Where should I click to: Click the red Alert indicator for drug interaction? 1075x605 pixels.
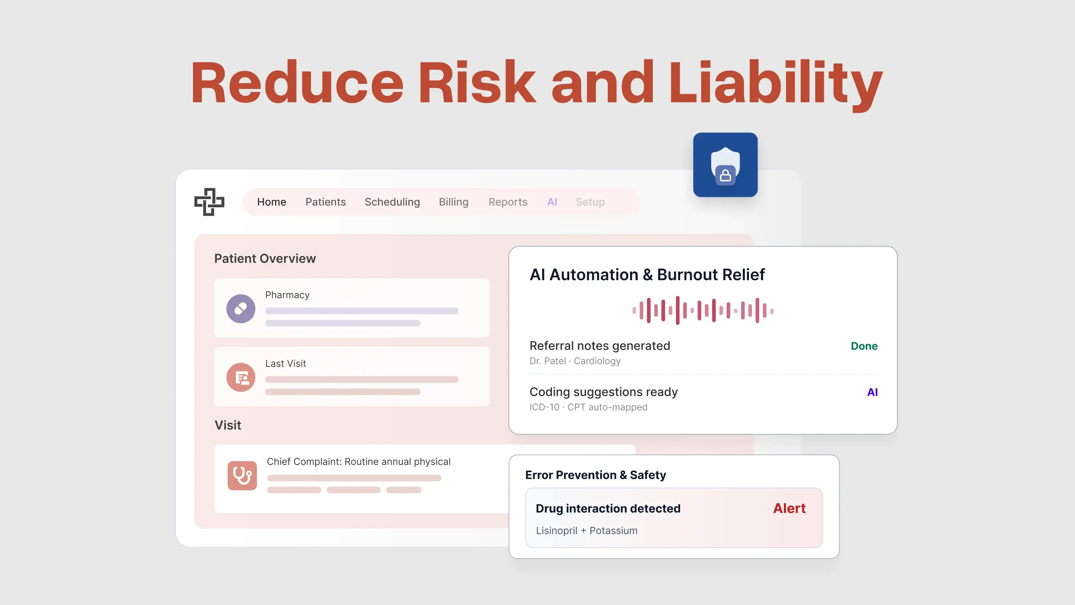(x=789, y=508)
